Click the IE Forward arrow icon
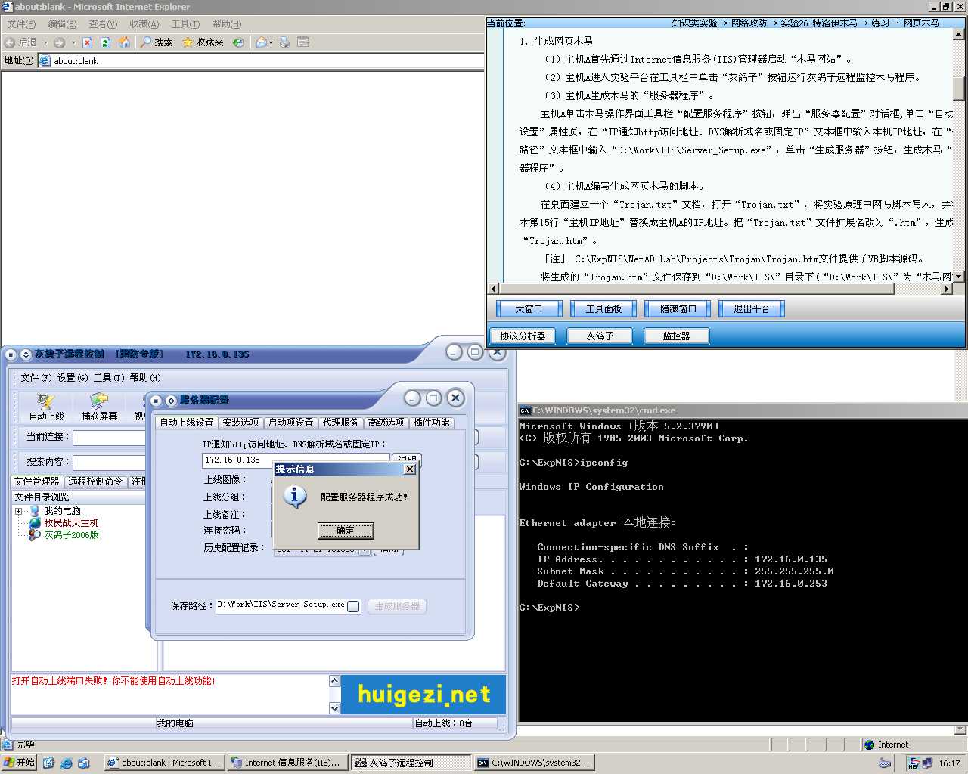 [x=59, y=42]
